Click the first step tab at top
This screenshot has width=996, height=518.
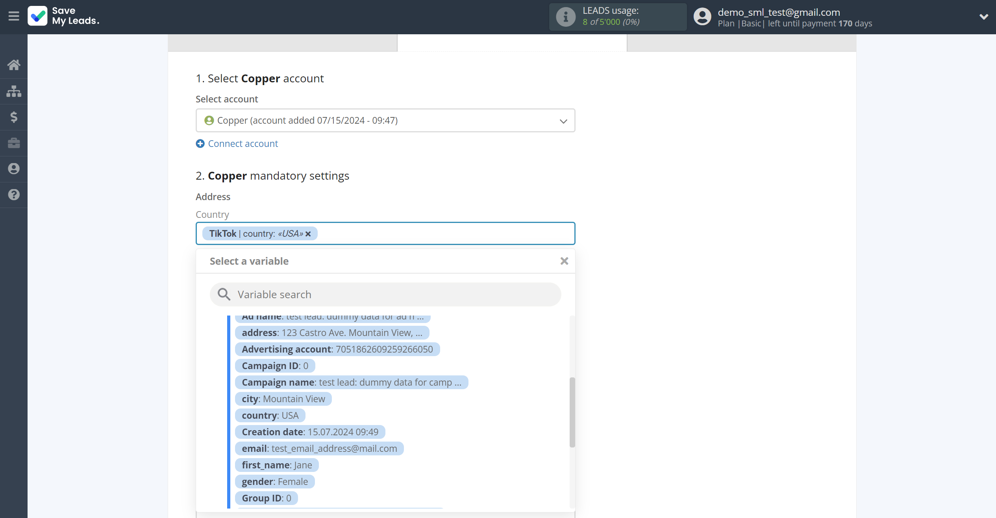tap(282, 43)
